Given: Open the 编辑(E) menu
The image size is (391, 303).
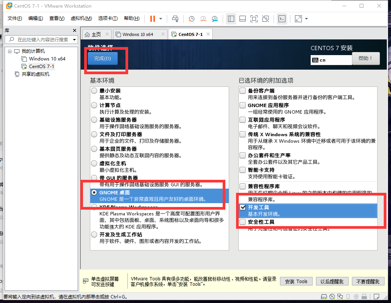Looking at the screenshot, I should click(36, 18).
